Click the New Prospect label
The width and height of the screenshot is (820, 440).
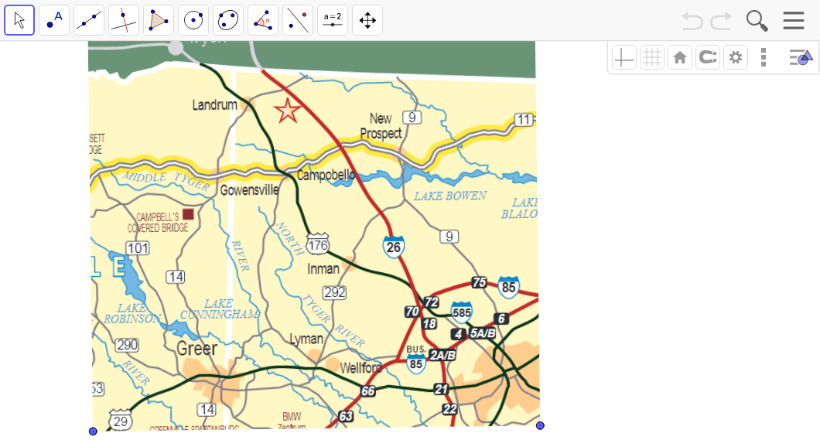(381, 126)
